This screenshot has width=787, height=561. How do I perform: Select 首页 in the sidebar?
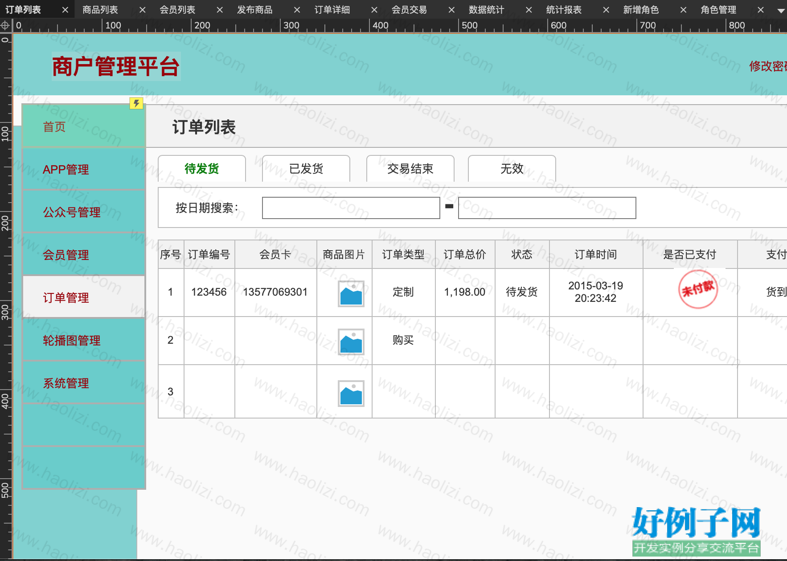click(x=84, y=126)
